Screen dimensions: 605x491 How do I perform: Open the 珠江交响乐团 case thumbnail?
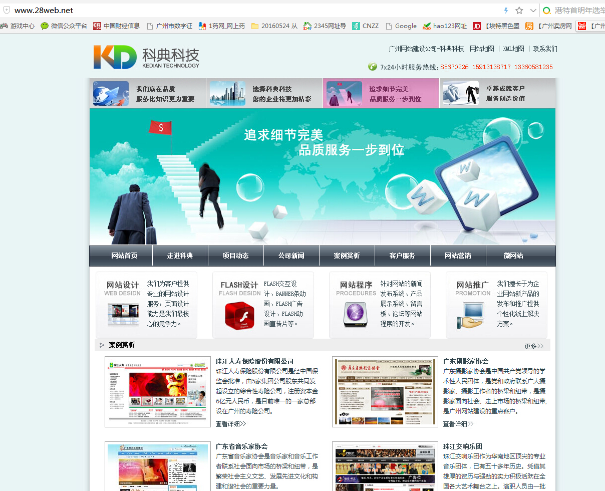(385, 466)
